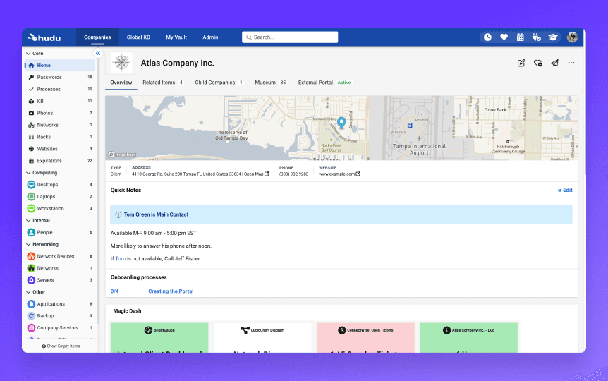This screenshot has width=608, height=381.
Task: Click the integrations plug icon
Action: [x=536, y=37]
